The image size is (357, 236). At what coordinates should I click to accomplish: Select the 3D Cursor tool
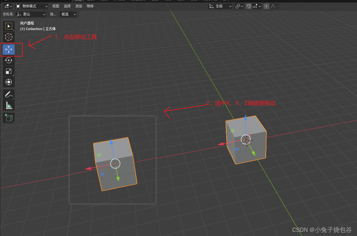(9, 37)
